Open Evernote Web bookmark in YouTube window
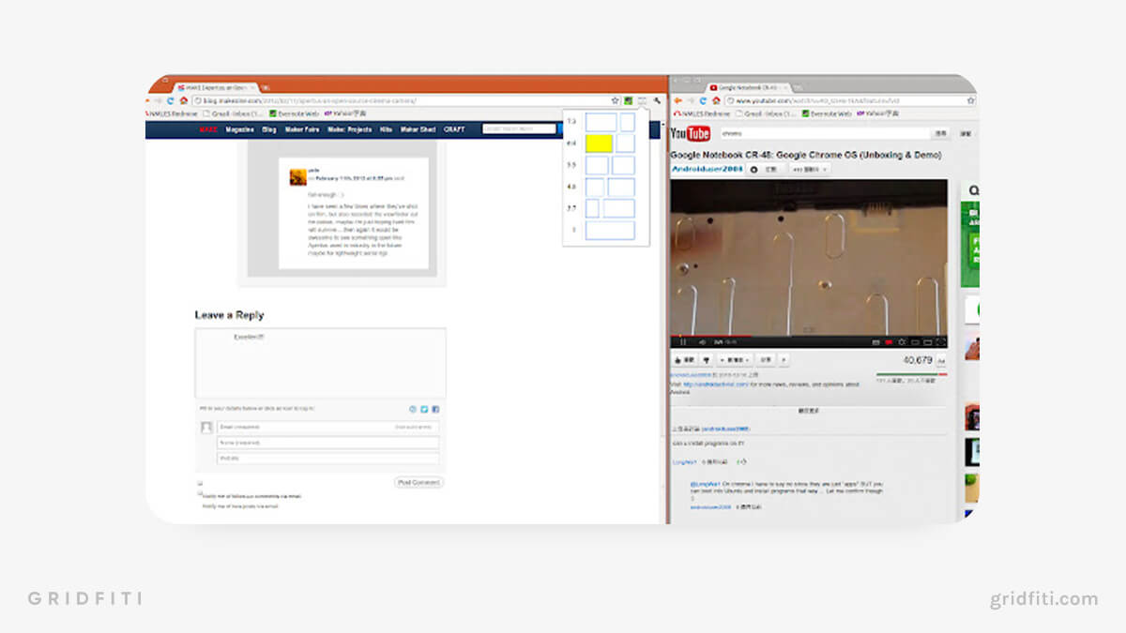The height and width of the screenshot is (633, 1126). click(x=827, y=113)
